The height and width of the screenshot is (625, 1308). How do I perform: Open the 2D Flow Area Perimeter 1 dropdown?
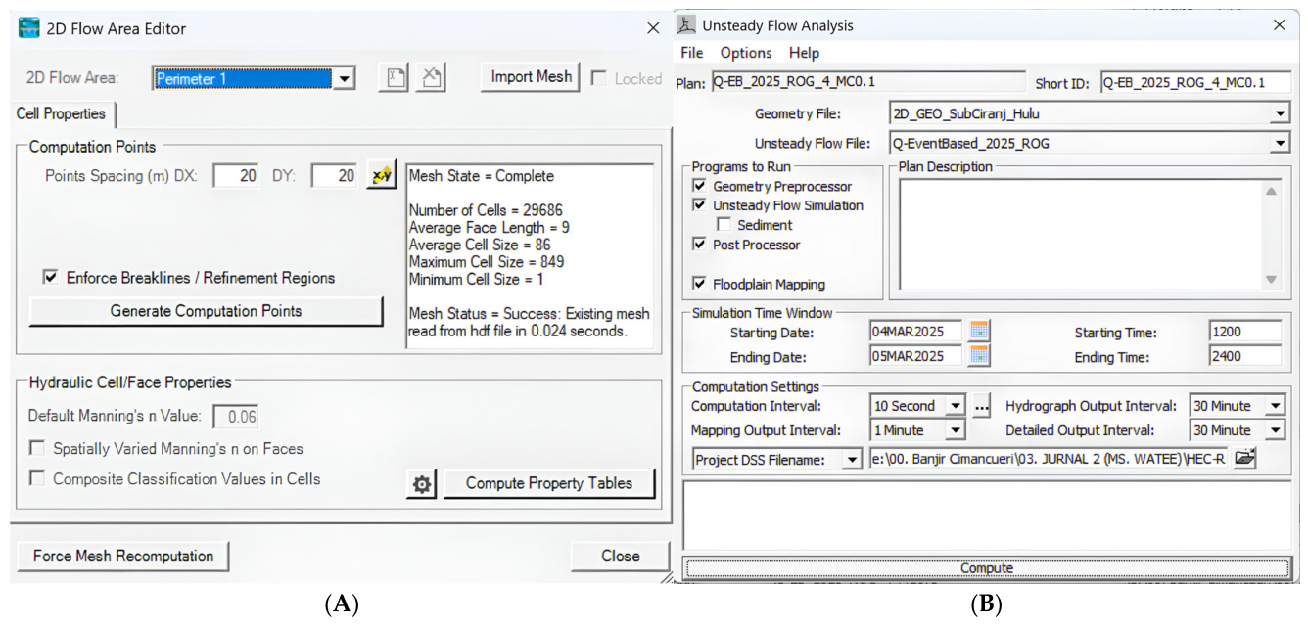(344, 79)
